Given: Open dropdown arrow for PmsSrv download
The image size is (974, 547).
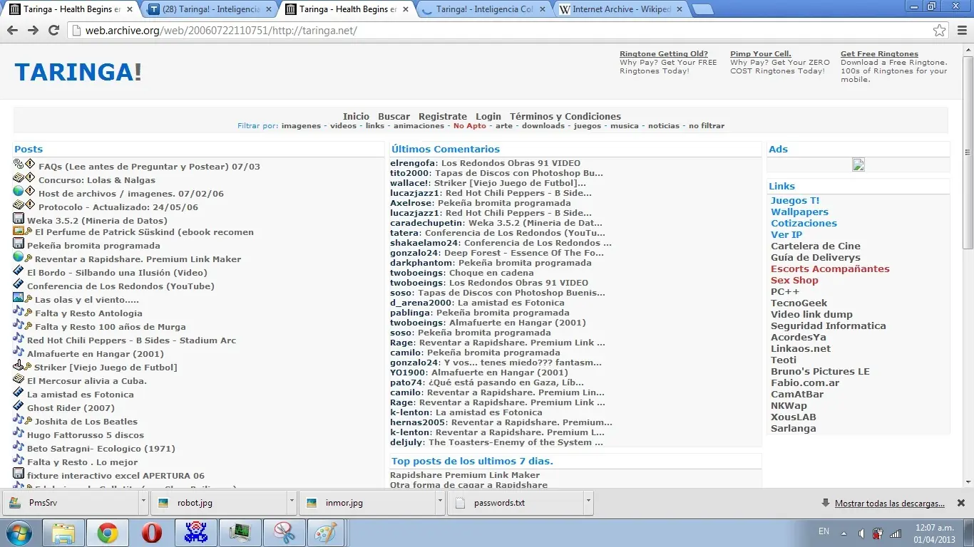Looking at the screenshot, I should click(143, 502).
